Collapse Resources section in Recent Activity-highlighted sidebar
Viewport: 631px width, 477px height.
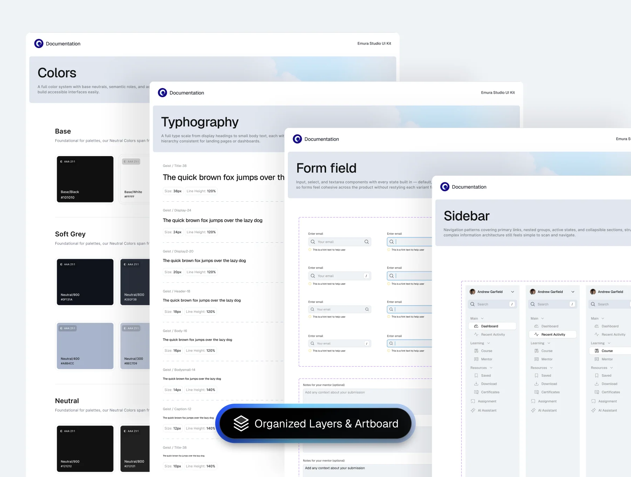click(551, 368)
